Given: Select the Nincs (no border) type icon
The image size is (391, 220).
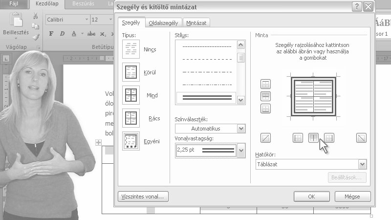Looking at the screenshot, I should (130, 49).
